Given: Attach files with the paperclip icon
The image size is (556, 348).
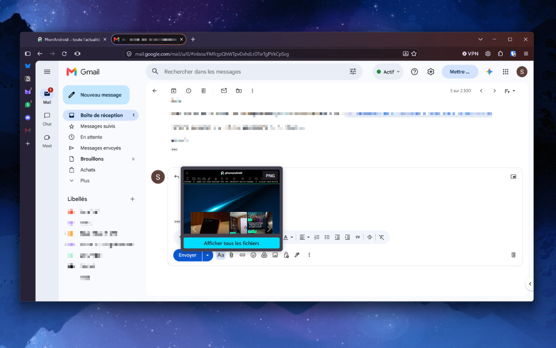Looking at the screenshot, I should click(x=231, y=255).
